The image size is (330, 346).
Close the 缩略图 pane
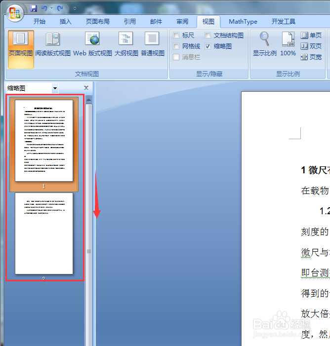click(x=86, y=88)
